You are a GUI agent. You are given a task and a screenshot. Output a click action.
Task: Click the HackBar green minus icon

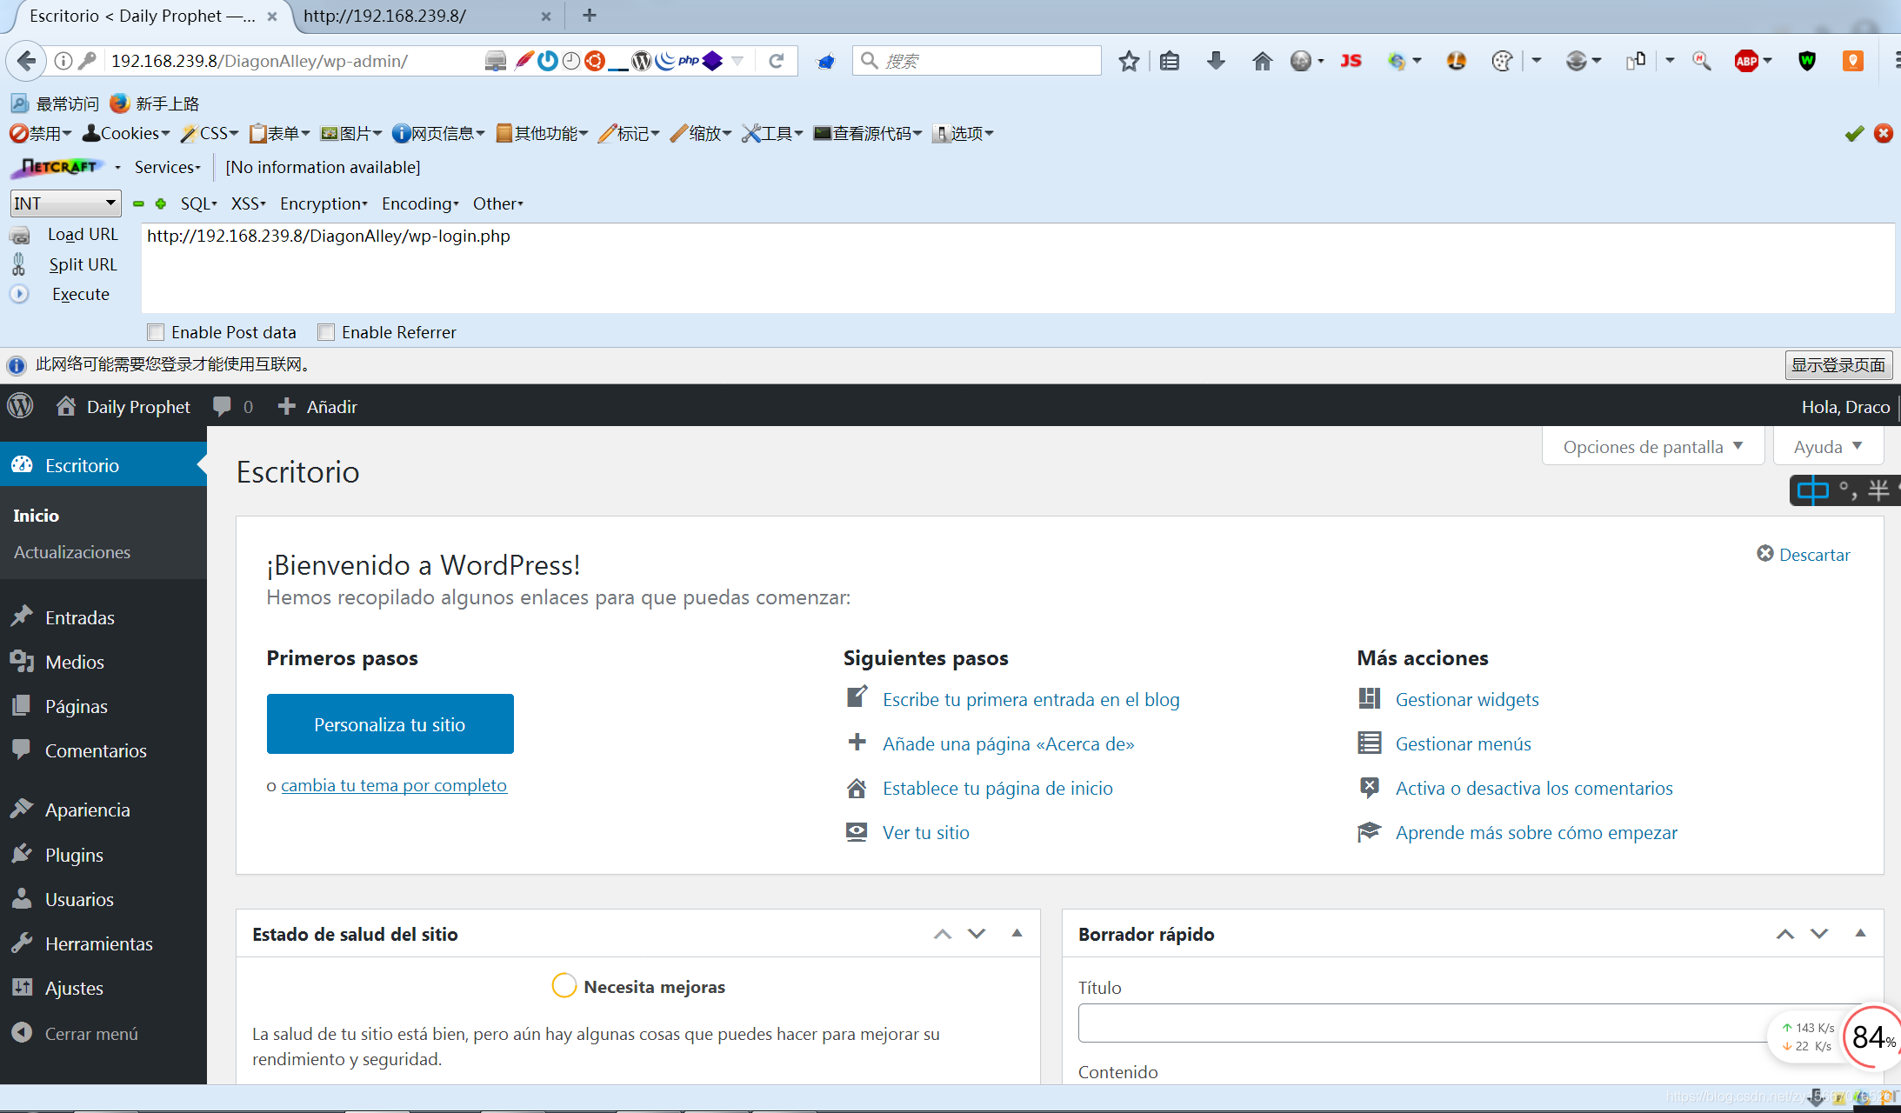138,203
